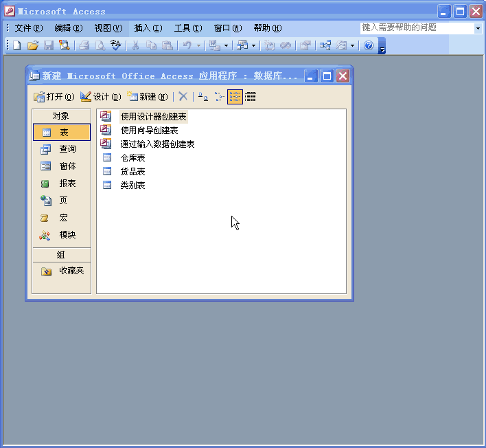Image resolution: width=486 pixels, height=448 pixels.
Task: Click the help question input box
Action: [x=417, y=28]
